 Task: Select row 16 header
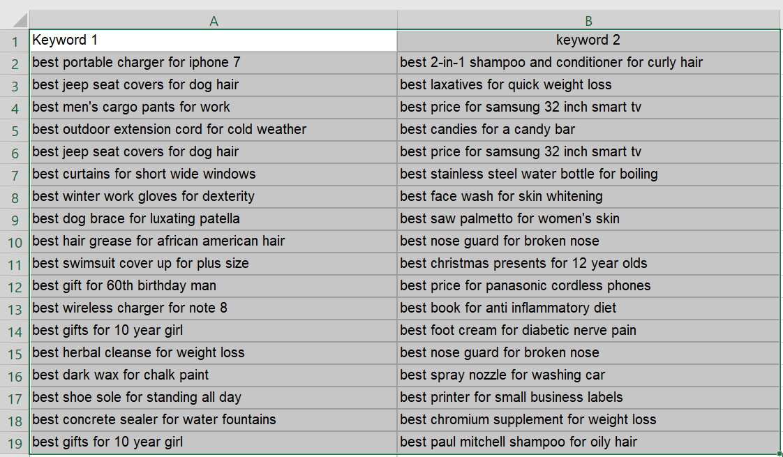pos(15,375)
